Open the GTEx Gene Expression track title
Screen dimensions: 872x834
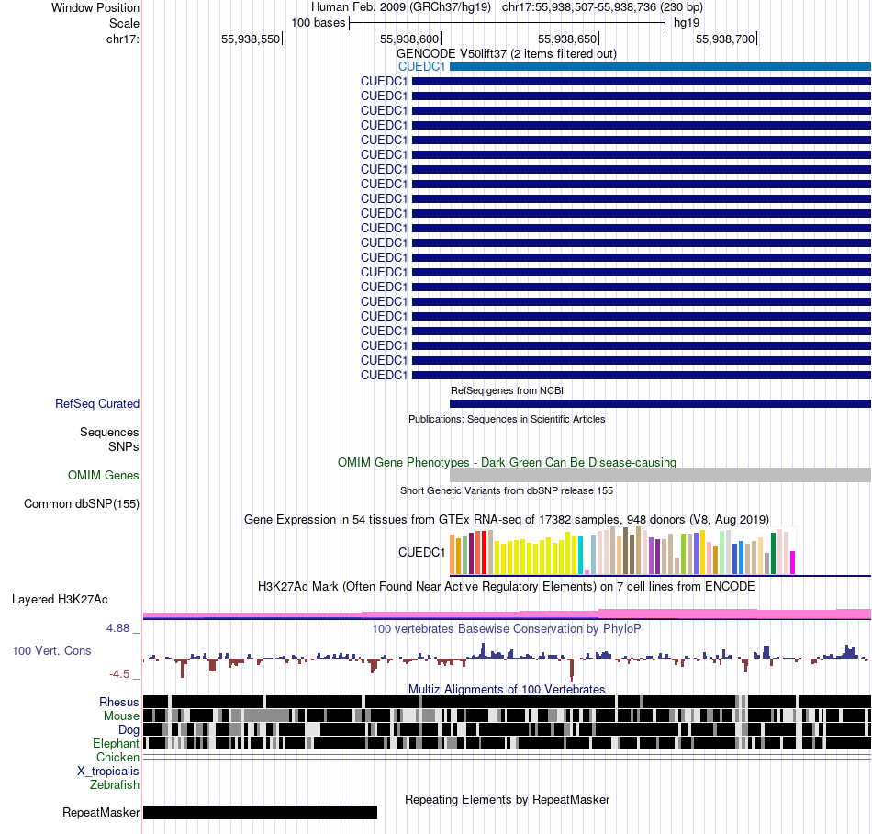pos(507,520)
